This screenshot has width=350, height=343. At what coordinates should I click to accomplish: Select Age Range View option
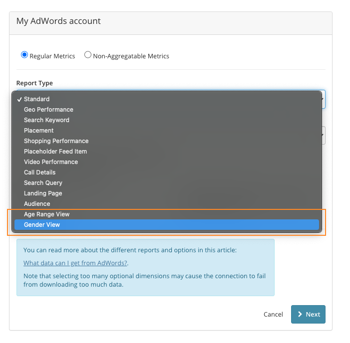pyautogui.click(x=167, y=214)
